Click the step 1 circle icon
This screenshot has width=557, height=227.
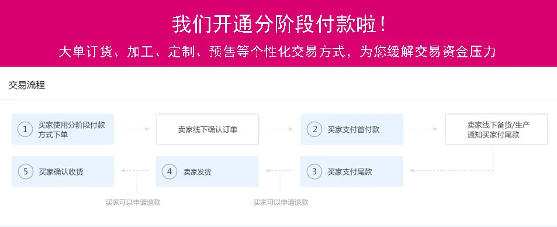[x=25, y=129]
